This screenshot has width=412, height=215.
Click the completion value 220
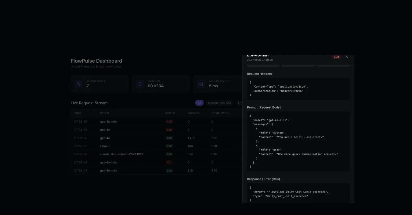tap(214, 146)
